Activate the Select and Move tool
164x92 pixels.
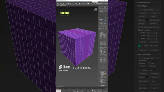coord(75,3)
